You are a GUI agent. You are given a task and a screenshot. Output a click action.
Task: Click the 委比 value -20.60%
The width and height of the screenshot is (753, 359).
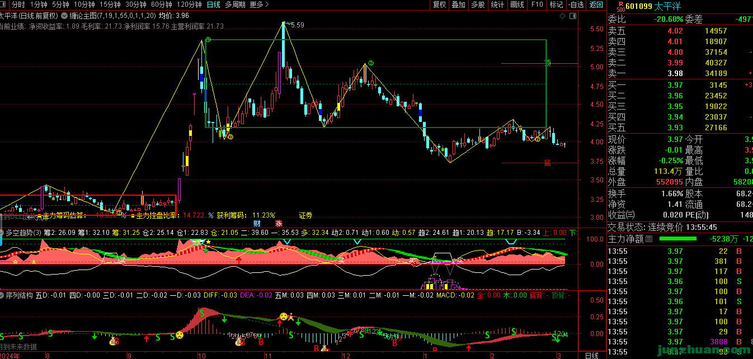click(669, 19)
